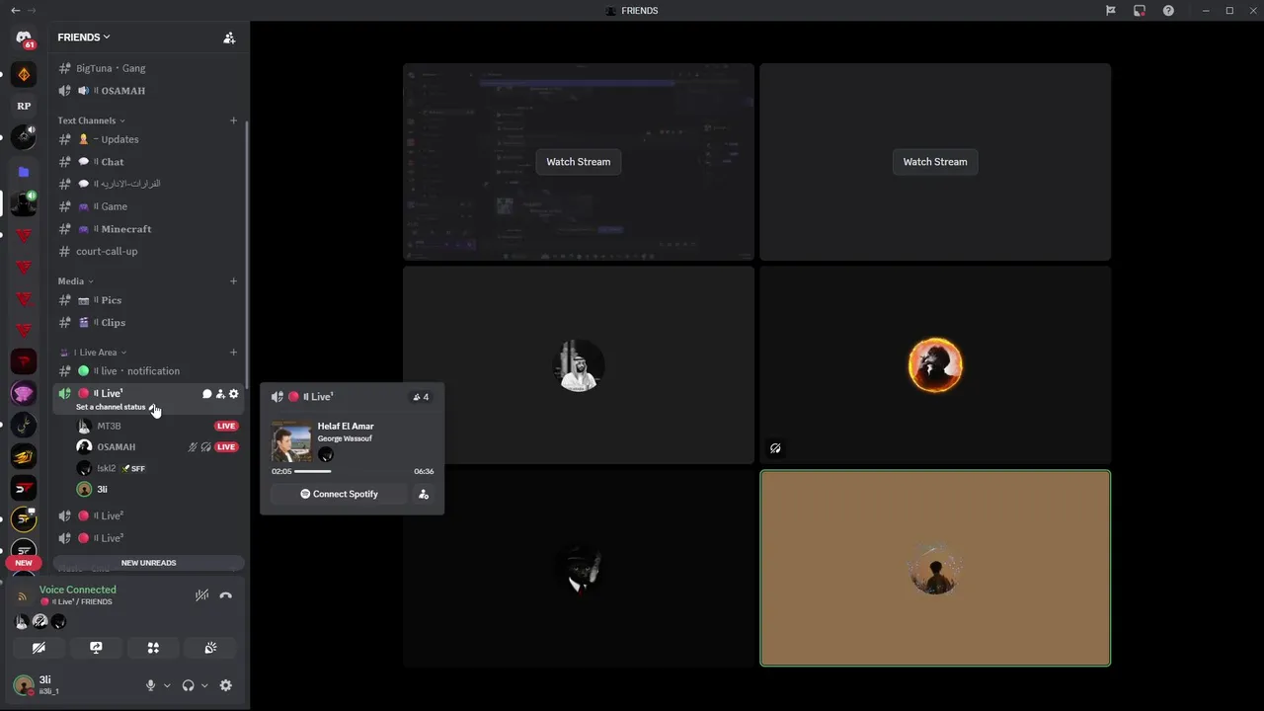Click the no-video icon on MT3B's tile
The height and width of the screenshot is (711, 1264).
pyautogui.click(x=775, y=448)
